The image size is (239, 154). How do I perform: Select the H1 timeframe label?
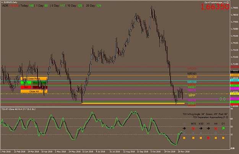click(208, 124)
